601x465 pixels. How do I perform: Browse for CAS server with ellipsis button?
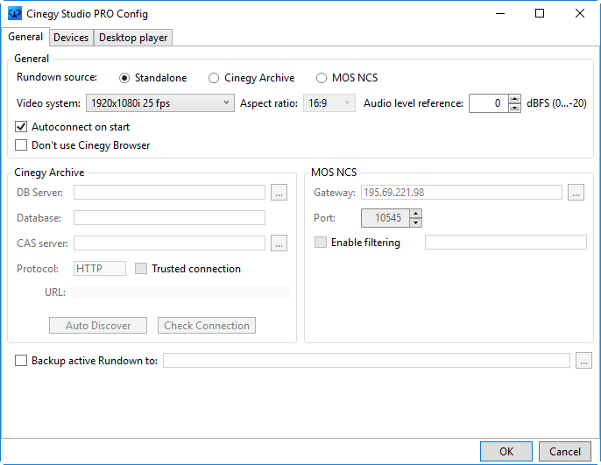click(x=279, y=243)
